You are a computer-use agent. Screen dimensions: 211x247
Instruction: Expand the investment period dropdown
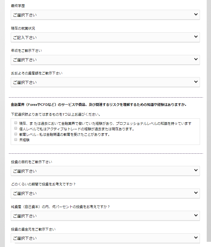pyautogui.click(x=105, y=193)
